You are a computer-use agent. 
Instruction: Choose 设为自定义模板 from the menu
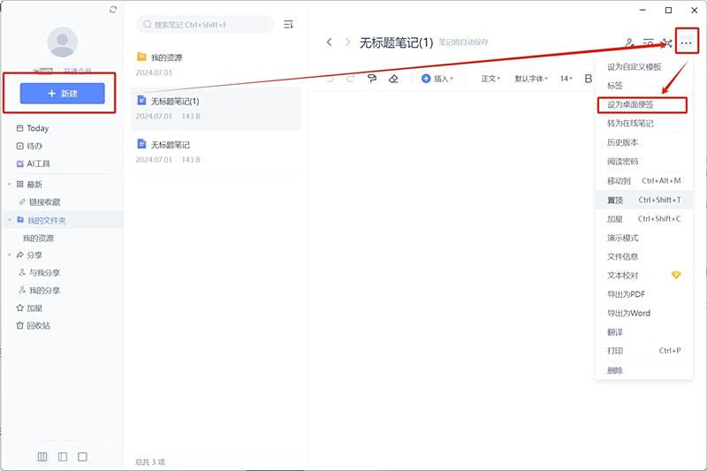click(x=644, y=66)
